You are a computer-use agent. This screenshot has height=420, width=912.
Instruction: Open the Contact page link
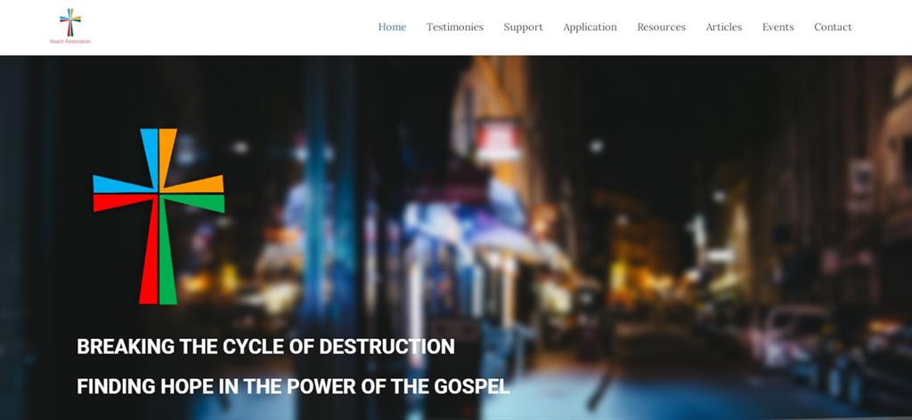click(x=833, y=27)
